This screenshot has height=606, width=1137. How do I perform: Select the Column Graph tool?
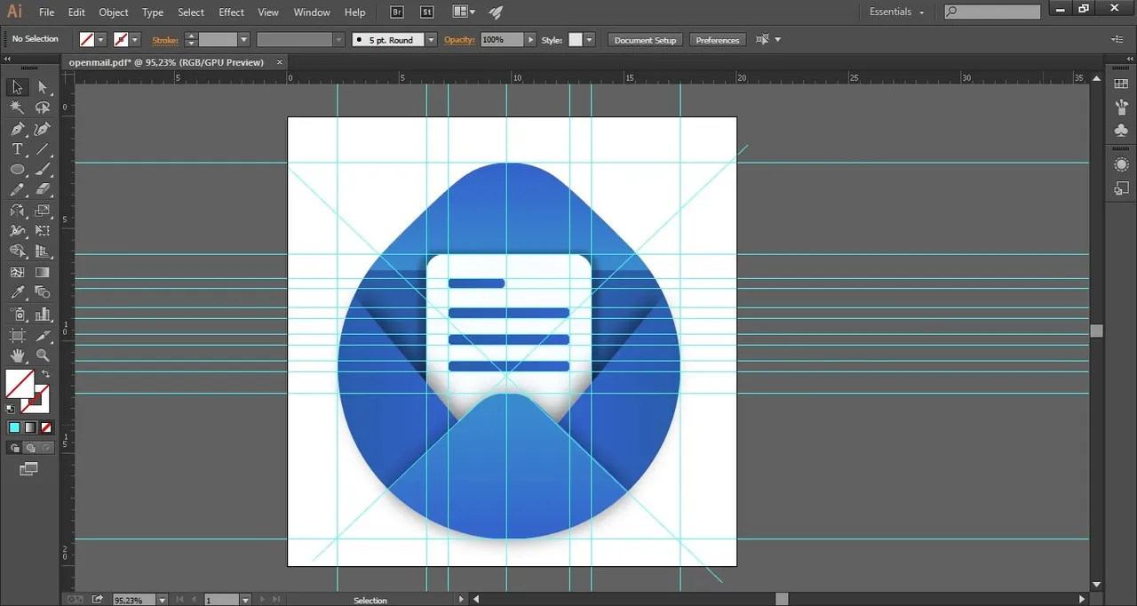point(43,314)
